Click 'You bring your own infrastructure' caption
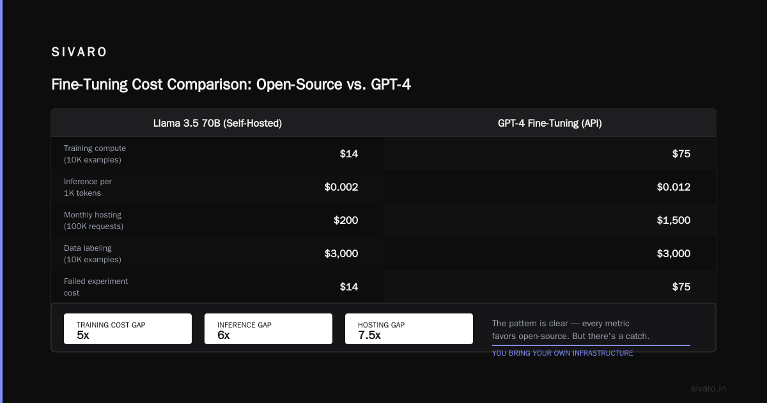This screenshot has width=767, height=403. 562,353
